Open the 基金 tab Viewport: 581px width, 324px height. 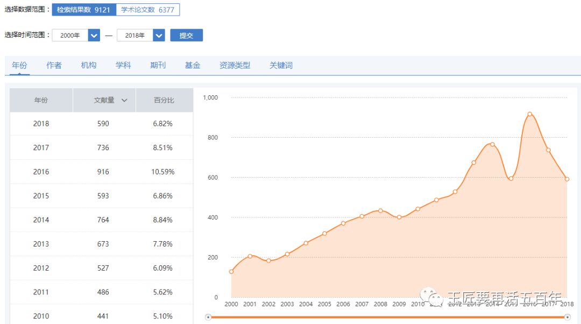click(193, 65)
